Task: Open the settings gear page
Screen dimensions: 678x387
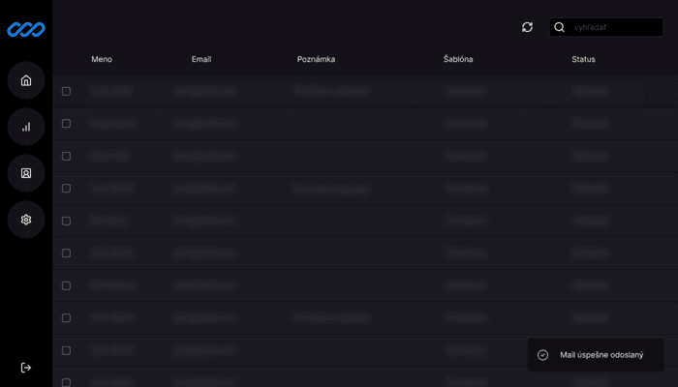Action: [26, 220]
